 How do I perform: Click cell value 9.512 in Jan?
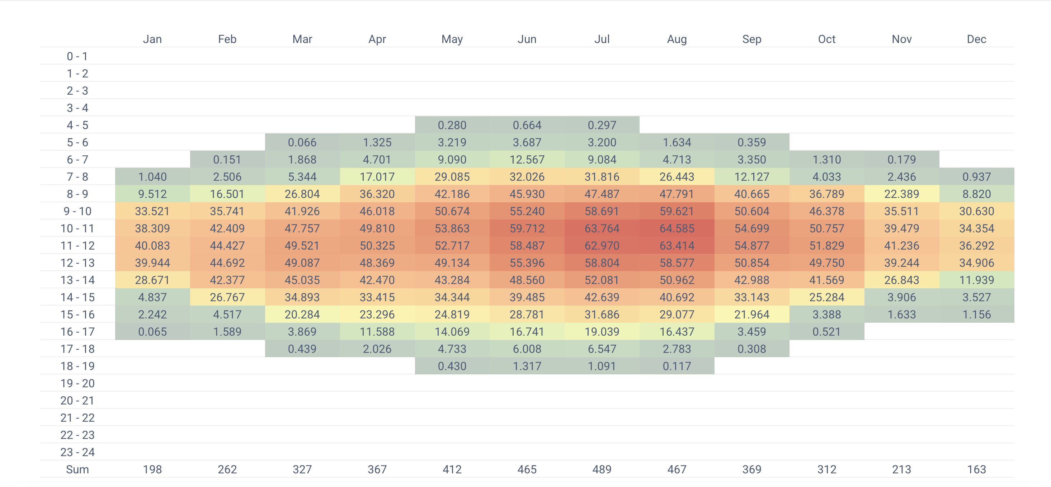click(152, 194)
